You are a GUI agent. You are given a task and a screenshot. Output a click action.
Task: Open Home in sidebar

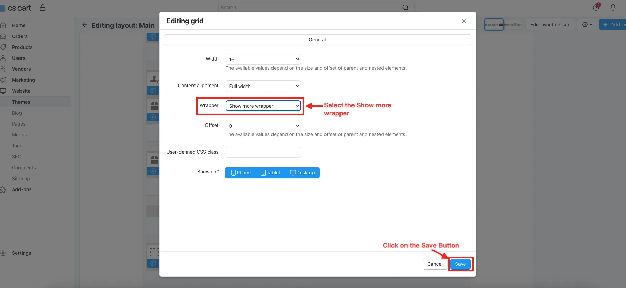point(18,25)
